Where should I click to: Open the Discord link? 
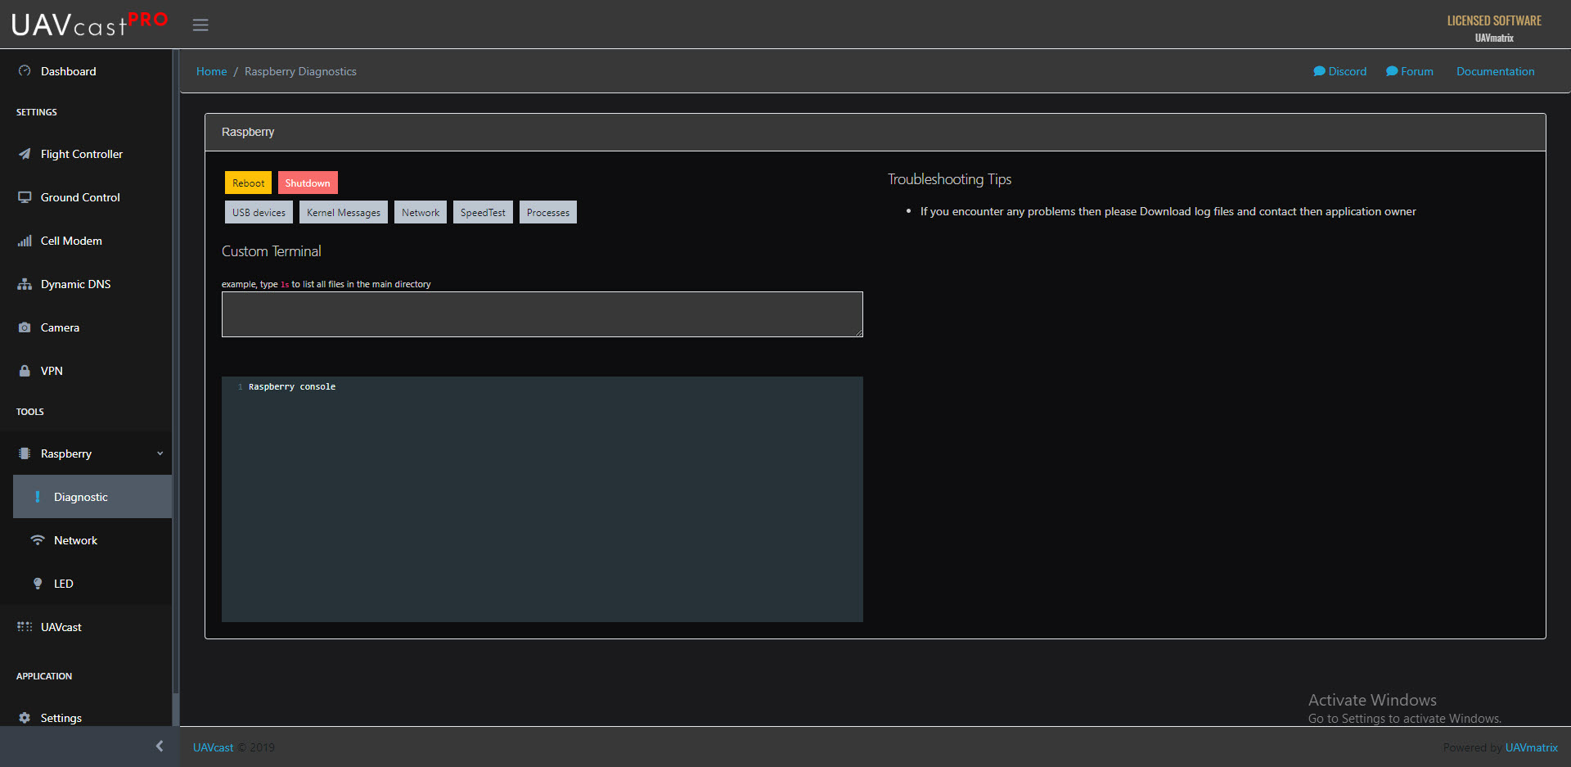point(1340,71)
